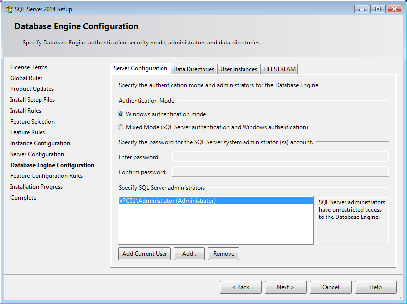Image resolution: width=407 pixels, height=304 pixels.
Task: Minimize the SQL Server 2014 Setup window
Action: click(362, 9)
